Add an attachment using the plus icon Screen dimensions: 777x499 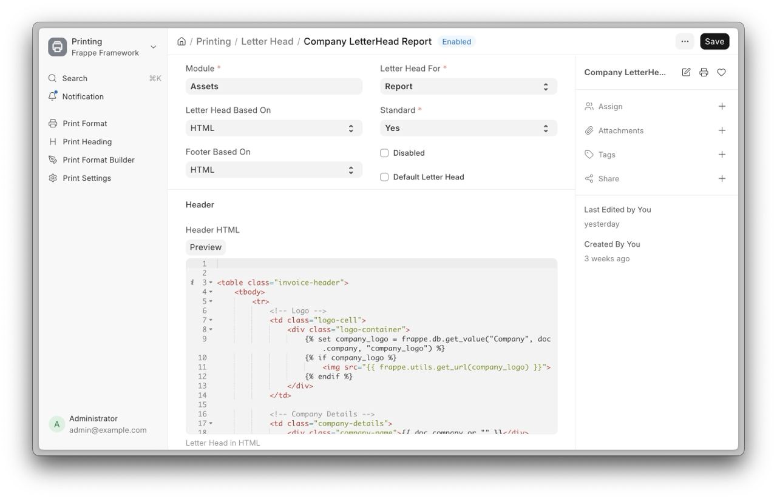tap(722, 130)
